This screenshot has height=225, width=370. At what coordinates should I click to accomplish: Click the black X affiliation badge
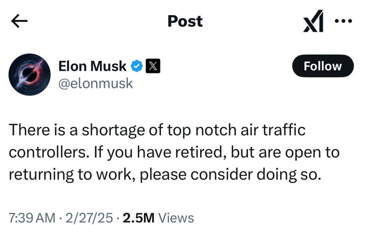point(154,67)
